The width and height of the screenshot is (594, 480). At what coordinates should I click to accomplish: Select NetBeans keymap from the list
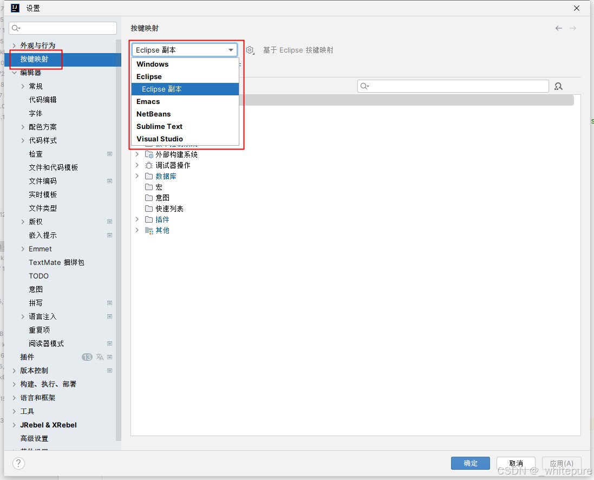coord(185,114)
